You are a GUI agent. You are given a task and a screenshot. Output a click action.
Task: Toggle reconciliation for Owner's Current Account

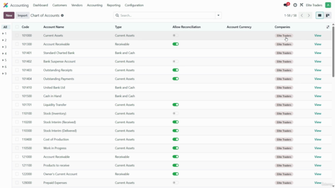click(x=176, y=174)
